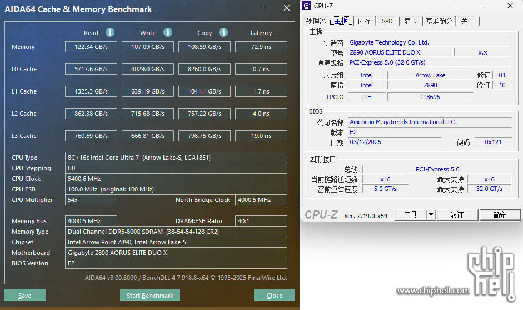The image size is (523, 310).
Task: Click the BIOS vendor American Megatrends International LLC.
Action: [x=430, y=122]
